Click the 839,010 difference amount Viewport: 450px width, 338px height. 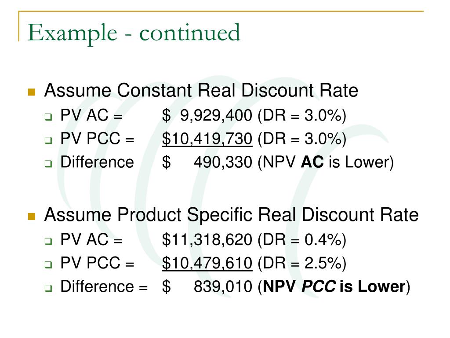(x=223, y=287)
